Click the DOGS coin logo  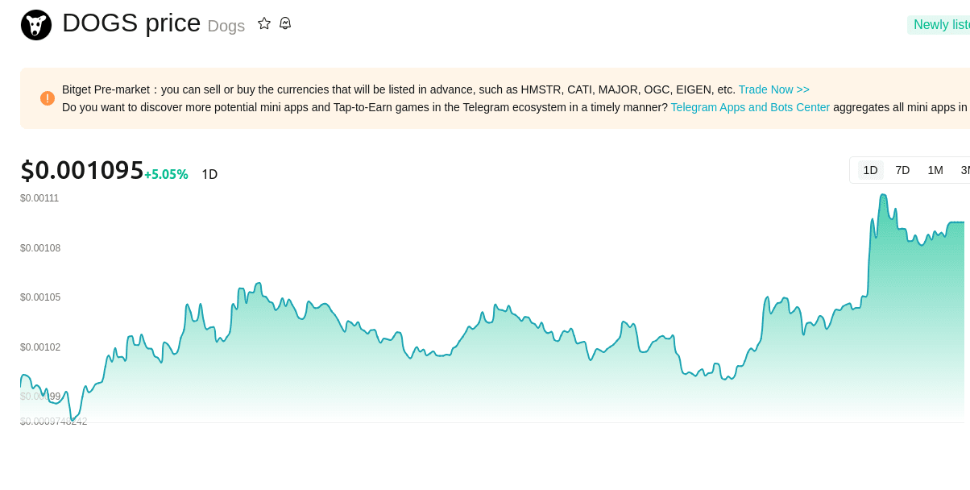pyautogui.click(x=36, y=25)
